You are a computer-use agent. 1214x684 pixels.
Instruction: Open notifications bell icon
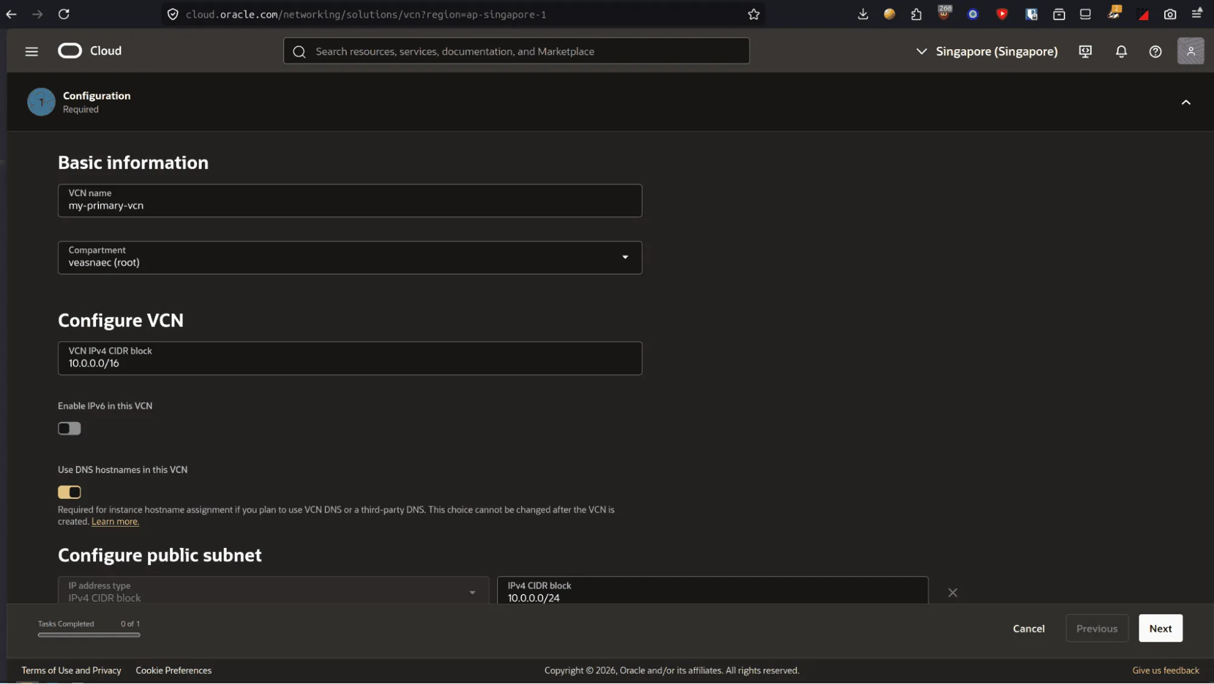coord(1121,52)
